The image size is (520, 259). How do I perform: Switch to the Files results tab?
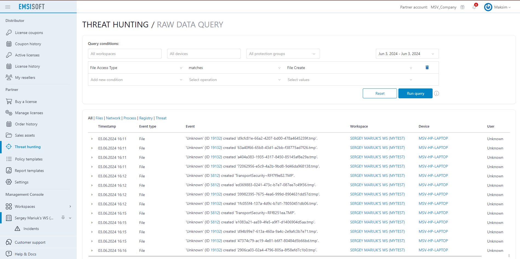click(99, 118)
